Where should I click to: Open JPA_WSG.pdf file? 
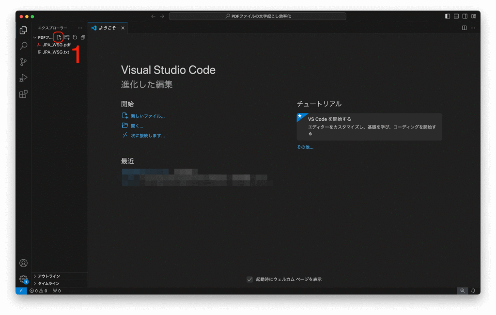click(57, 45)
